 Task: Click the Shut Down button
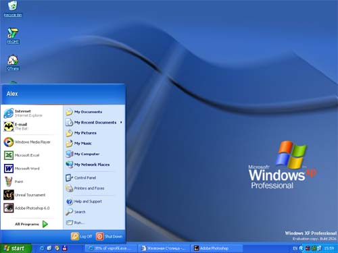click(x=110, y=236)
